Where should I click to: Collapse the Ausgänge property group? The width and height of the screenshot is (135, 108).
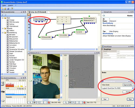coord(102,49)
